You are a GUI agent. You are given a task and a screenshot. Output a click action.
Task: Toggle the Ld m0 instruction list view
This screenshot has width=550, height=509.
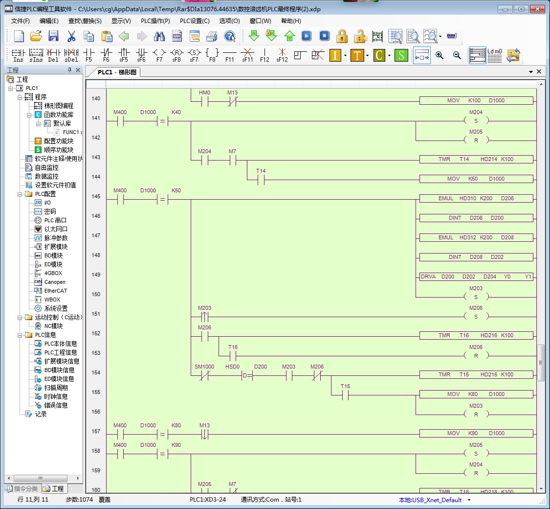click(495, 55)
